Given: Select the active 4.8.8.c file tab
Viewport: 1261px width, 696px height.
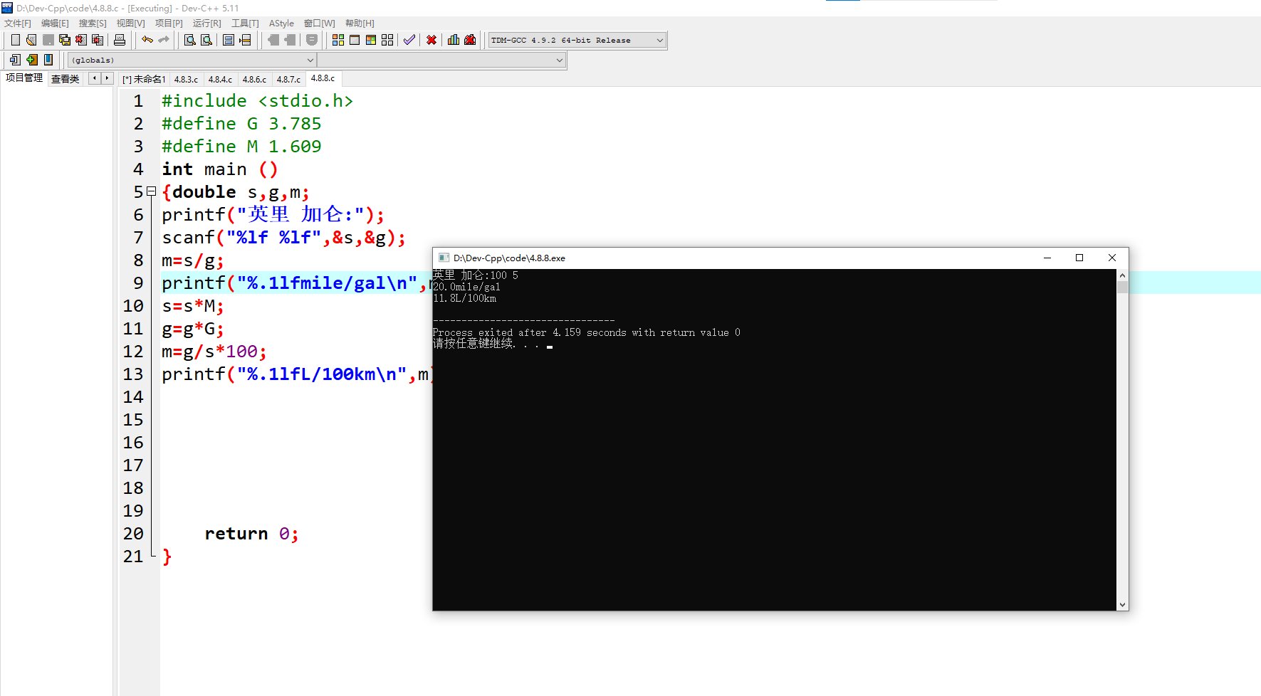Looking at the screenshot, I should [323, 78].
